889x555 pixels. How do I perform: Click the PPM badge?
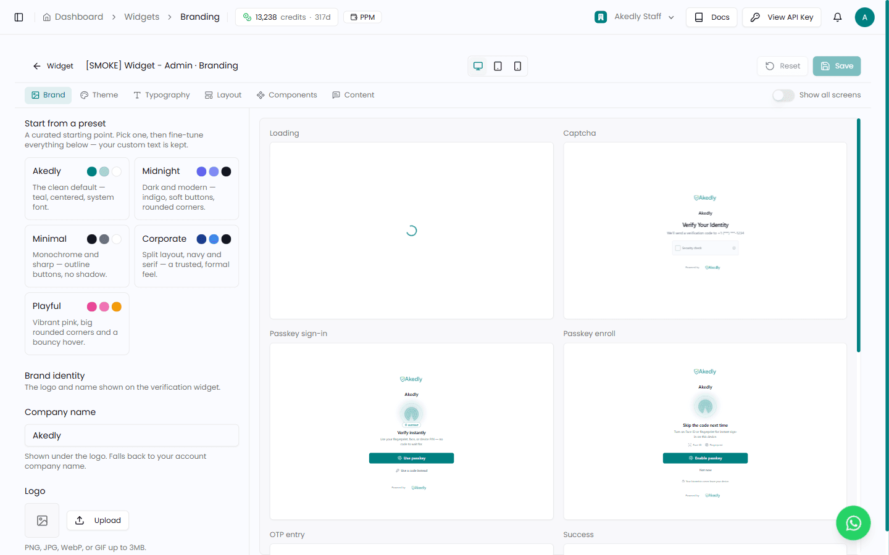(362, 17)
